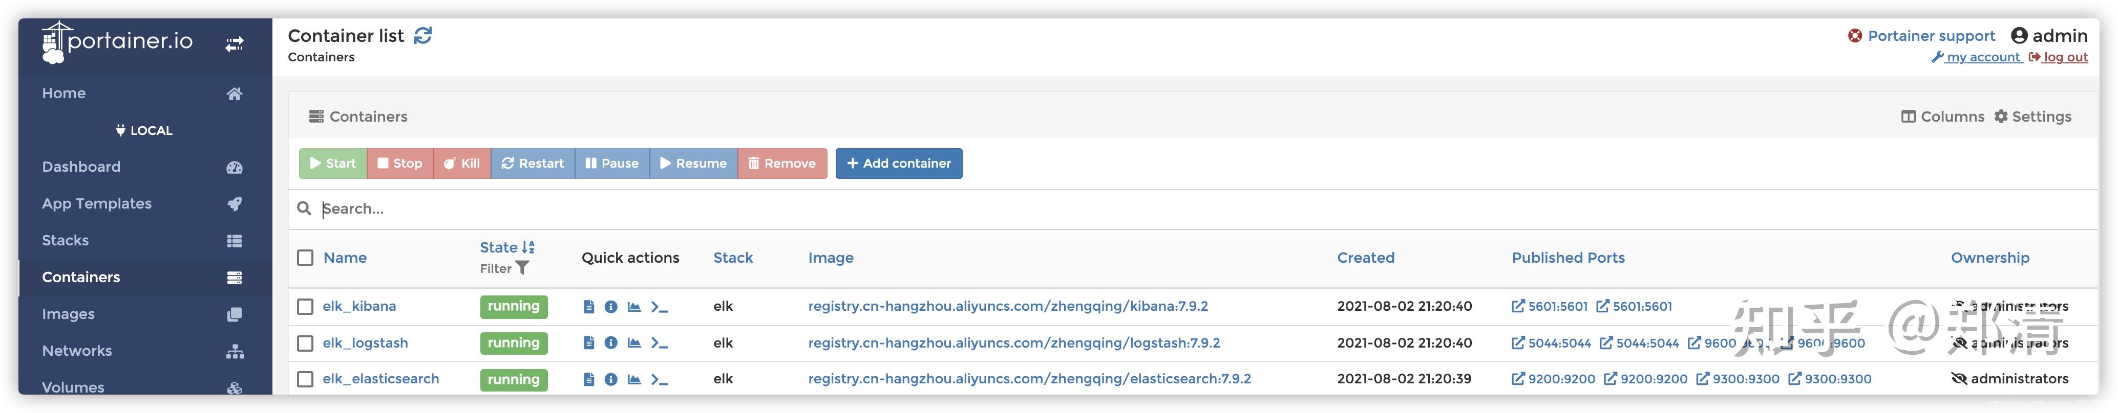Check the elk_elasticsearch row checkbox
Viewport: 2118px width, 413px height.
[x=305, y=379]
